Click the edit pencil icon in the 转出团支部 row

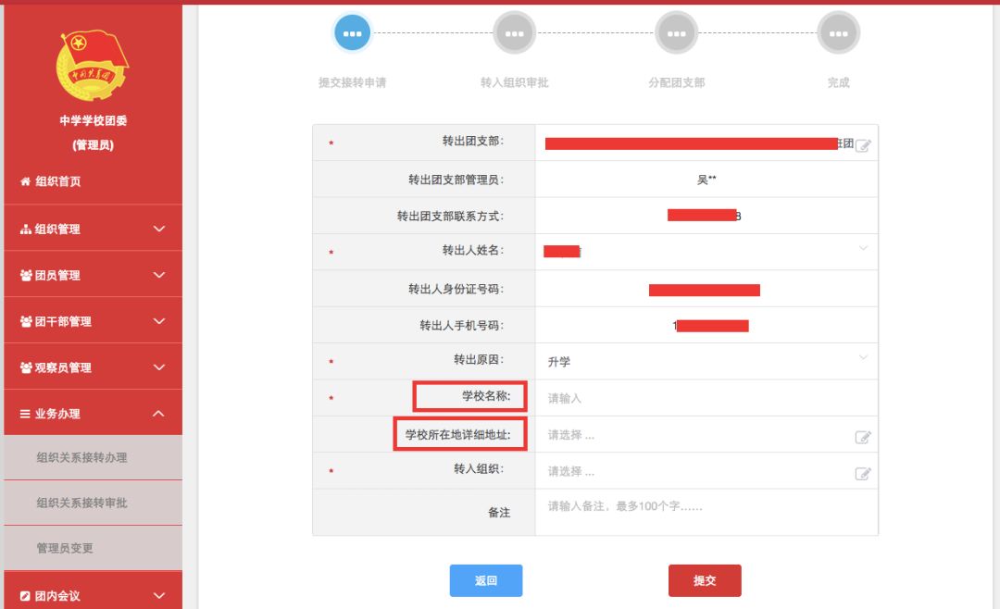[863, 144]
